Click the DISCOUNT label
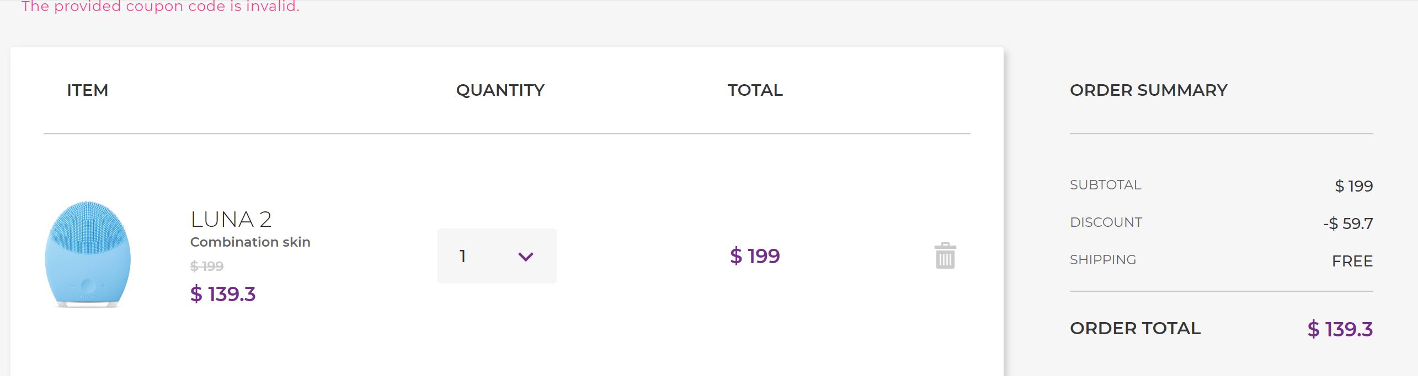The height and width of the screenshot is (376, 1418). tap(1106, 222)
